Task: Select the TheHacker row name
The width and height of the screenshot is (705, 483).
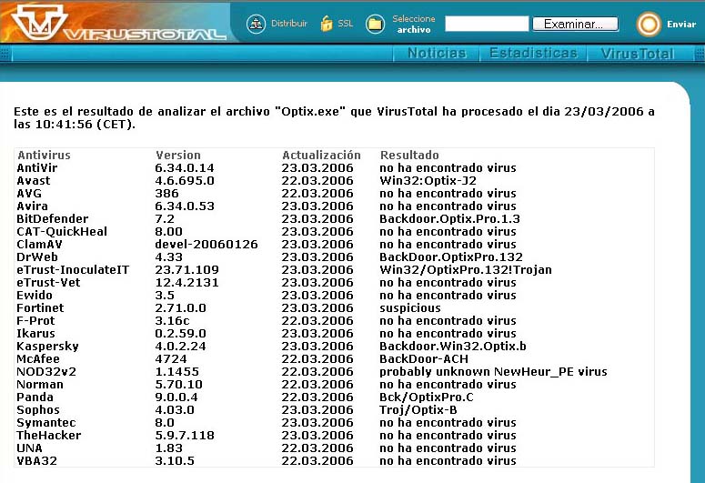Action: click(x=48, y=436)
